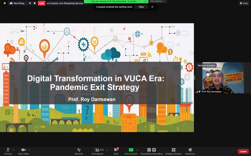This screenshot has height=156, width=251.
Task: Stop the recording from top bar
Action: point(35,3)
